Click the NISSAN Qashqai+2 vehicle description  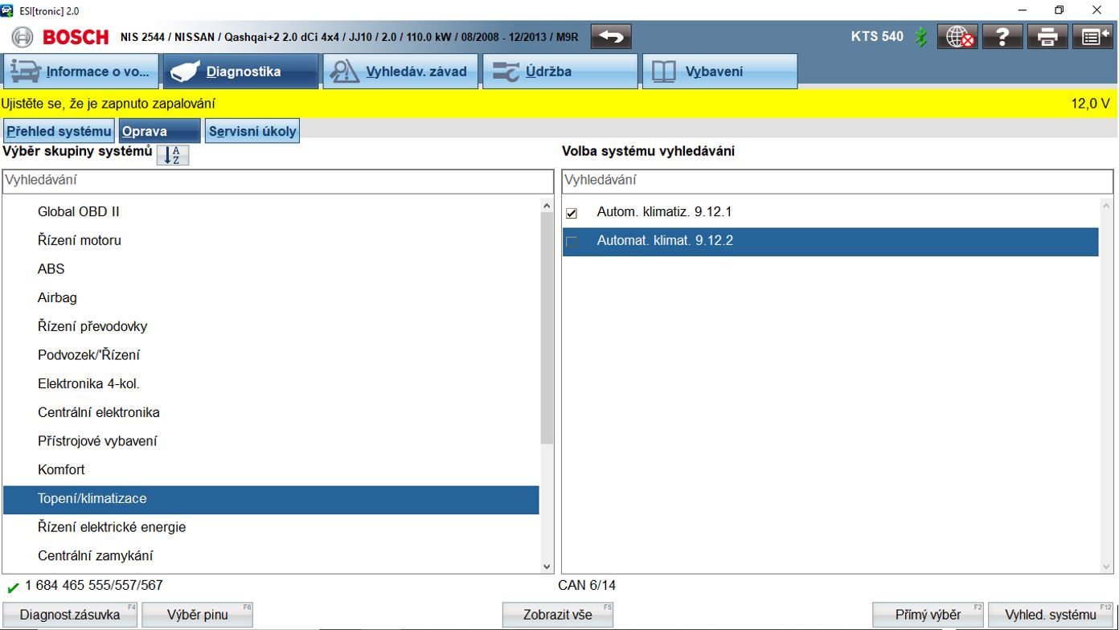click(x=349, y=37)
